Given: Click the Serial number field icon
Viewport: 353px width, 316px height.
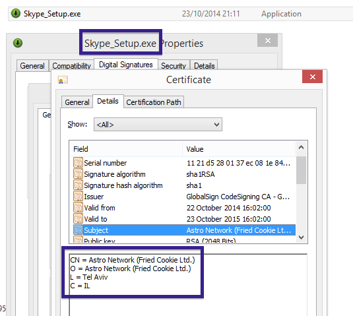Looking at the screenshot, I should point(78,162).
